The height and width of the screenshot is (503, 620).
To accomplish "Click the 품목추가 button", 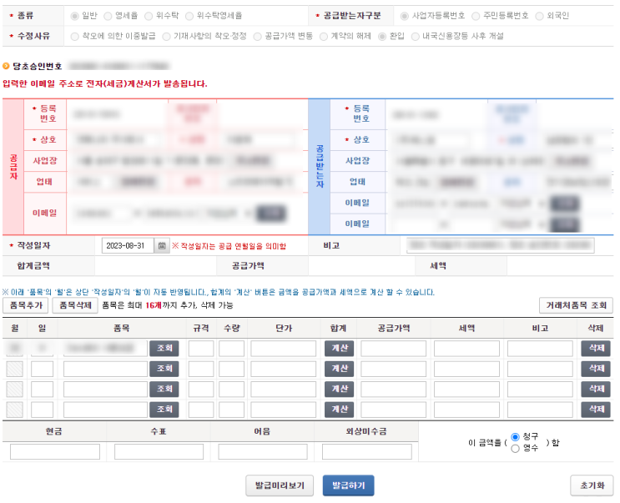I will pos(26,305).
